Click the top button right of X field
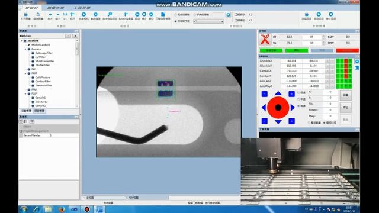 click(x=345, y=95)
